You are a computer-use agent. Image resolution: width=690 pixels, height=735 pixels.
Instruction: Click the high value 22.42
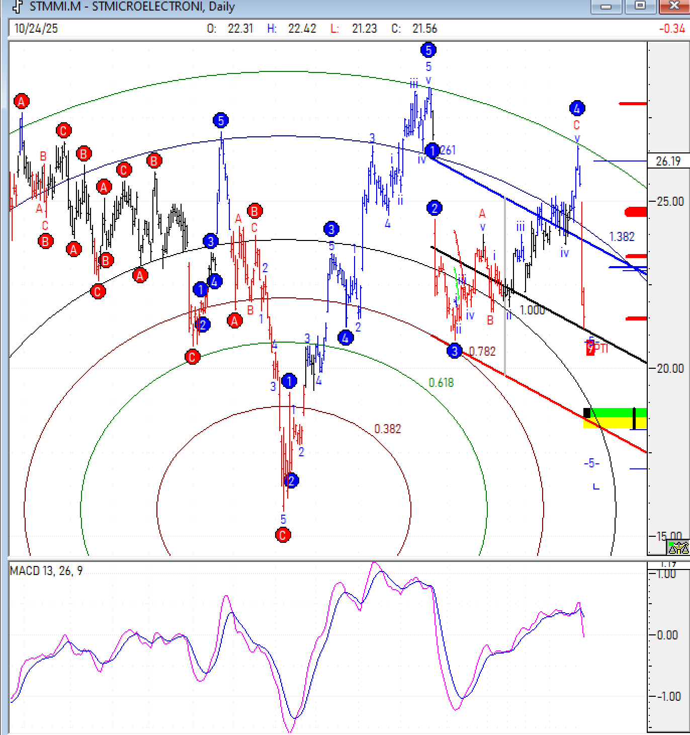coord(302,29)
